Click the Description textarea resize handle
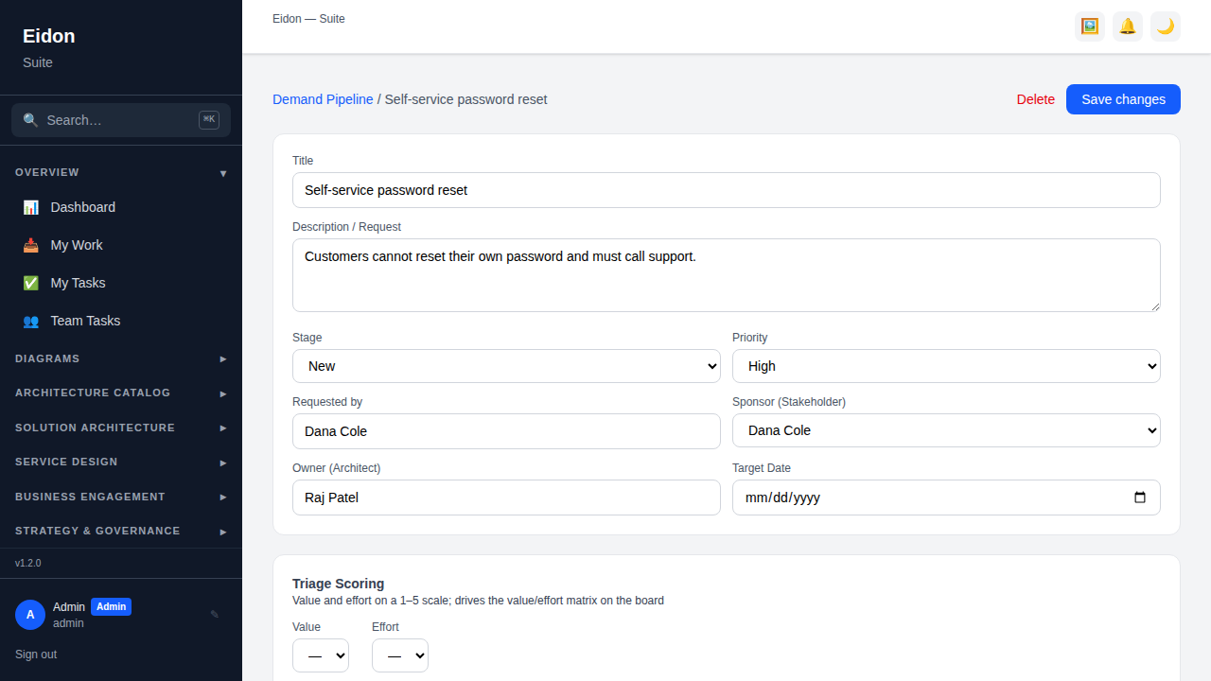This screenshot has height=681, width=1211. coord(1154,306)
